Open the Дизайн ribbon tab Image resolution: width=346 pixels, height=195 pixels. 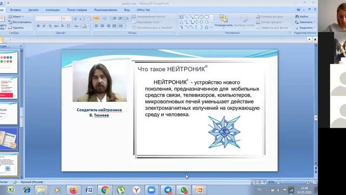[x=34, y=10]
